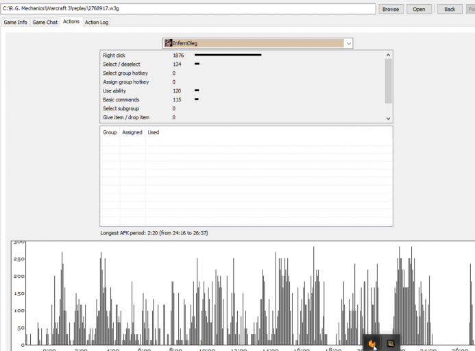Select the Assign group hotkey row

tap(243, 82)
